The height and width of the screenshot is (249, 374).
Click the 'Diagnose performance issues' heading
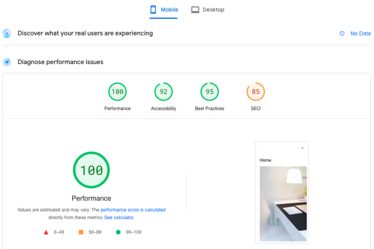point(60,62)
